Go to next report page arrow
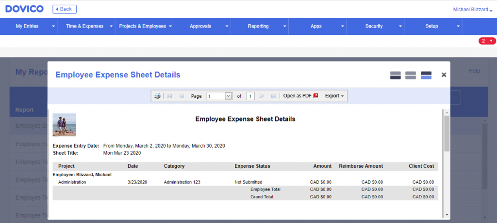 tap(262, 96)
